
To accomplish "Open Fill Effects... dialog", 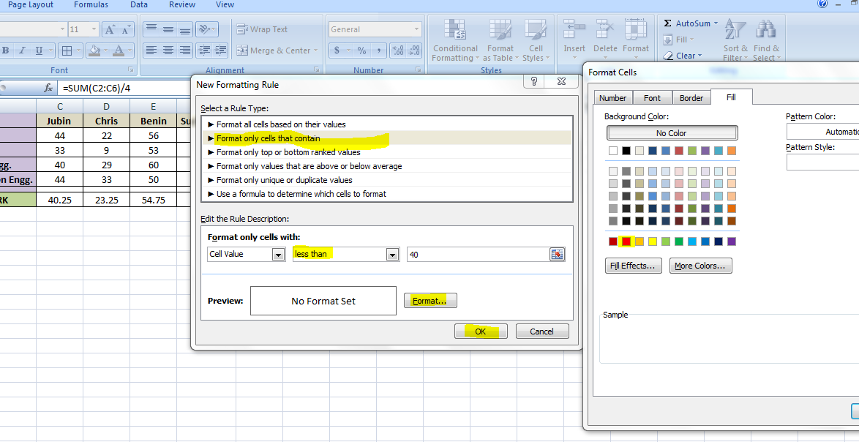I will tap(634, 266).
